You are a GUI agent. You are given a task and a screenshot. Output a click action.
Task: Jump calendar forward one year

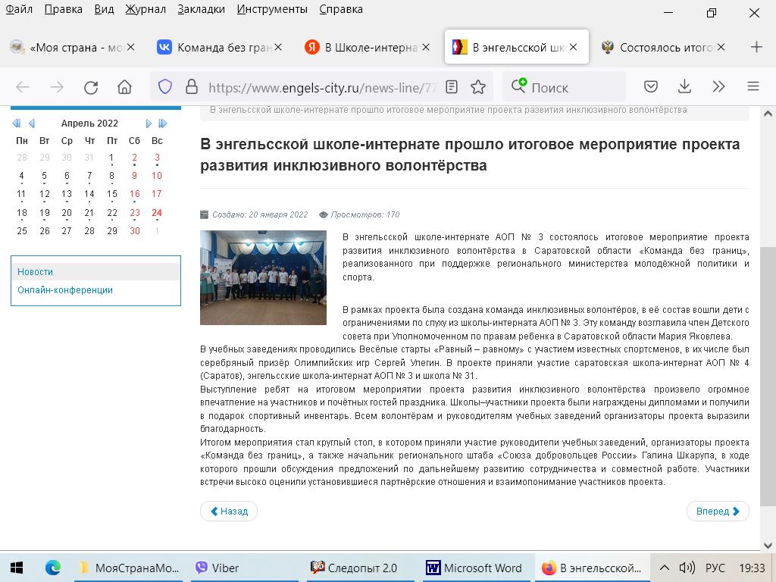[162, 124]
